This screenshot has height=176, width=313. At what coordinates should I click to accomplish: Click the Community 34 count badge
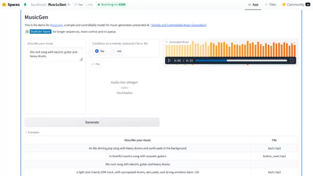coord(308,4)
